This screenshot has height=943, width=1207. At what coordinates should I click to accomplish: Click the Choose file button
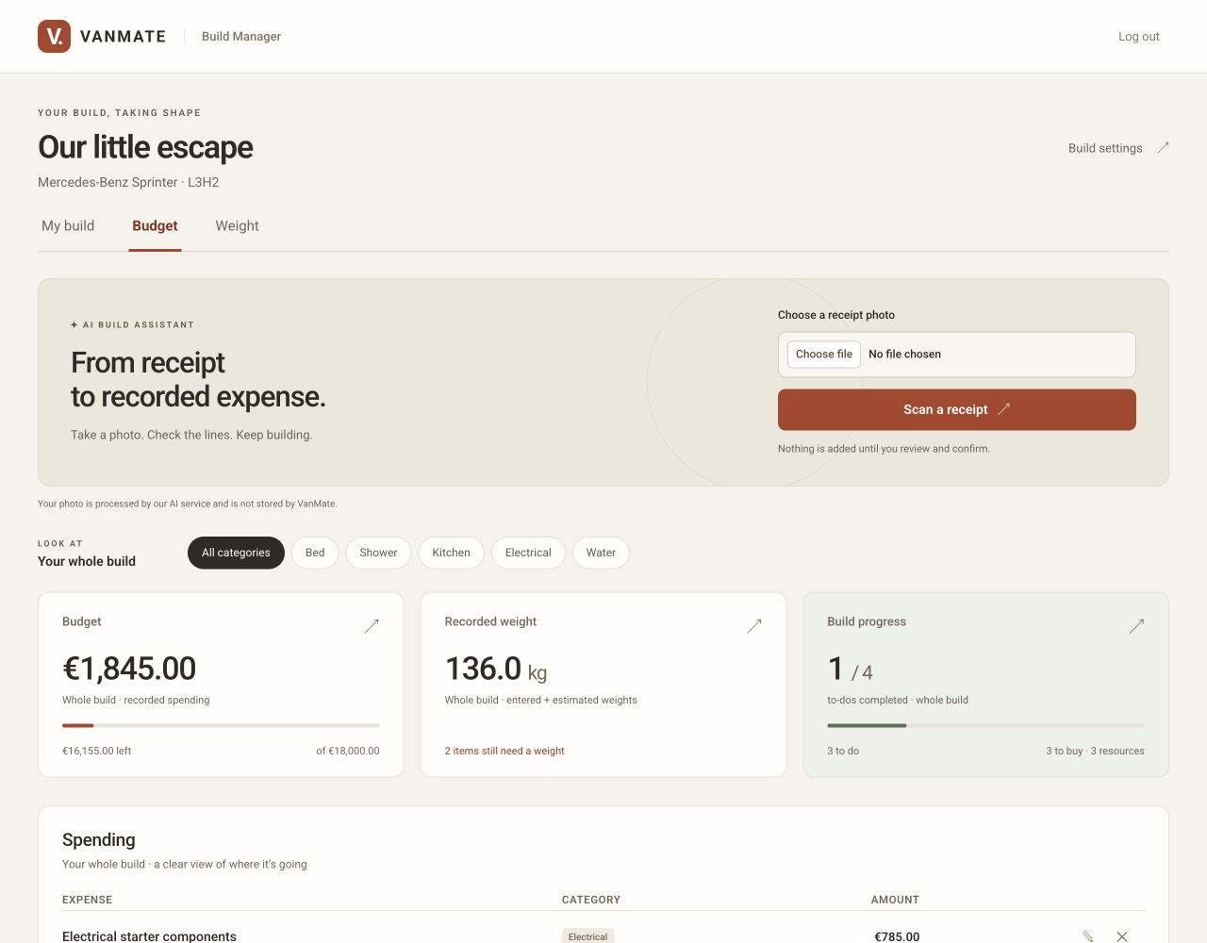click(824, 355)
